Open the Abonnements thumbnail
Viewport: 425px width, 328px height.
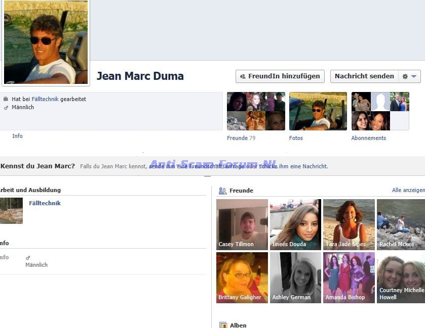(x=380, y=111)
